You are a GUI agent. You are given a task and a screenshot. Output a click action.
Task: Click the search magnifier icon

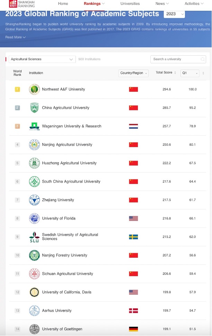[x=203, y=59]
